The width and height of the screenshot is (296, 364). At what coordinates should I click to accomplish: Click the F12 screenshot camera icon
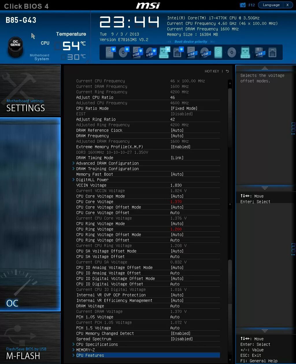(x=243, y=5)
